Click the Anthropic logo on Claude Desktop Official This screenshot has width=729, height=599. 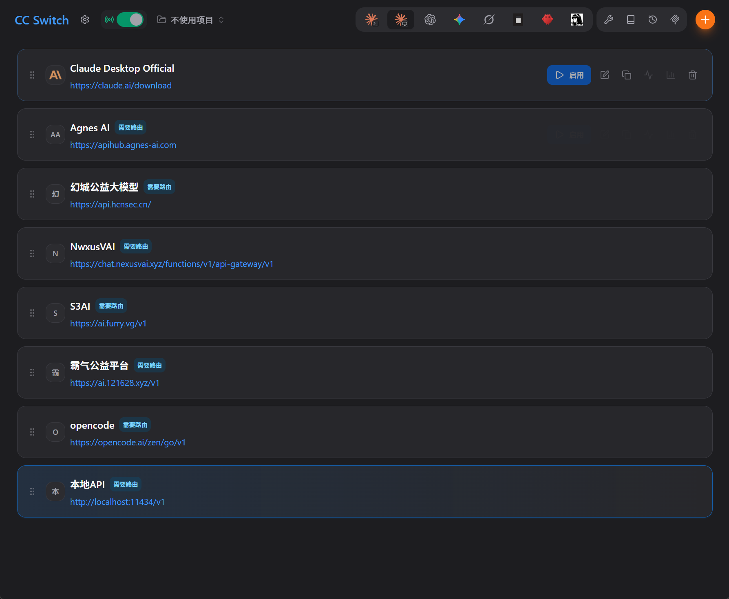55,75
